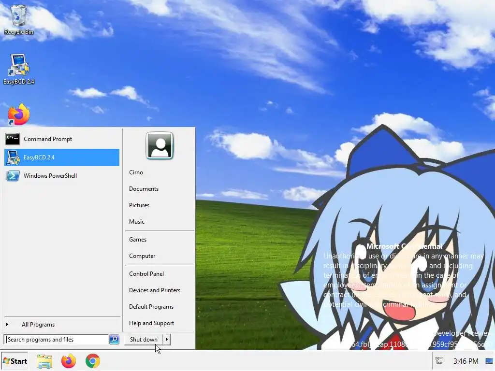Open the Cirno user folder
The width and height of the screenshot is (495, 371).
click(x=136, y=172)
